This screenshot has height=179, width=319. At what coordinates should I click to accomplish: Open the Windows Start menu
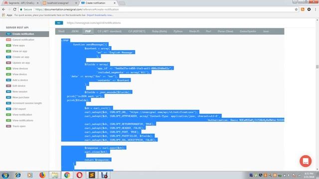coord(5,175)
